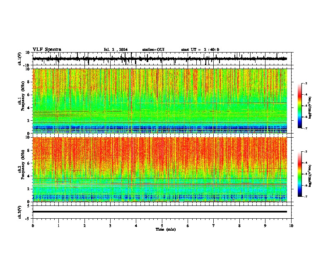Viewport: 328px width, 253px height.
Task: Click time axis tick label "4"
Action: coord(136,226)
